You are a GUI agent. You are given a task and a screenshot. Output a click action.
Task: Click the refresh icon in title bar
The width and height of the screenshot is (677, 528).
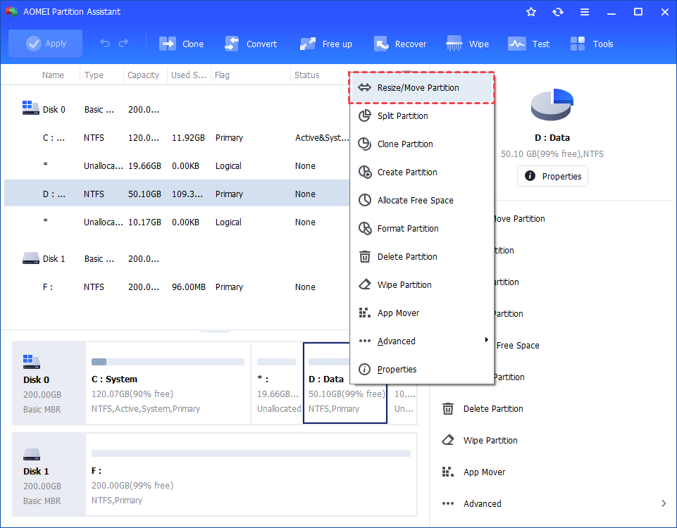click(x=558, y=12)
